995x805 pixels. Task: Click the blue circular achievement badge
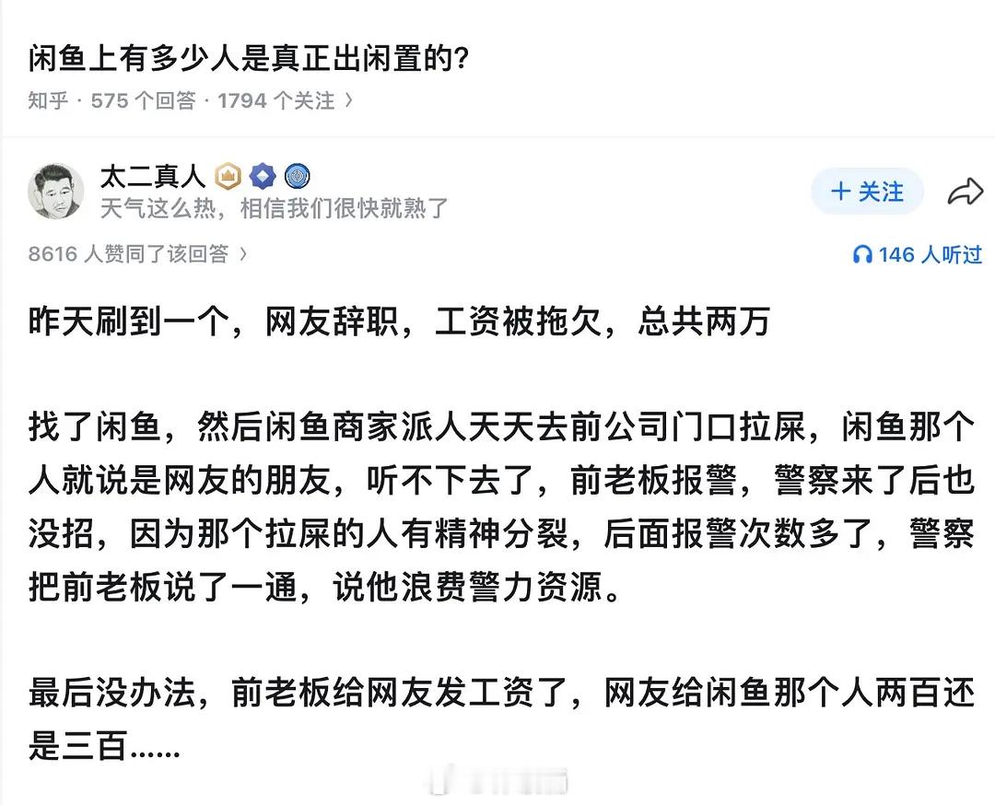298,176
